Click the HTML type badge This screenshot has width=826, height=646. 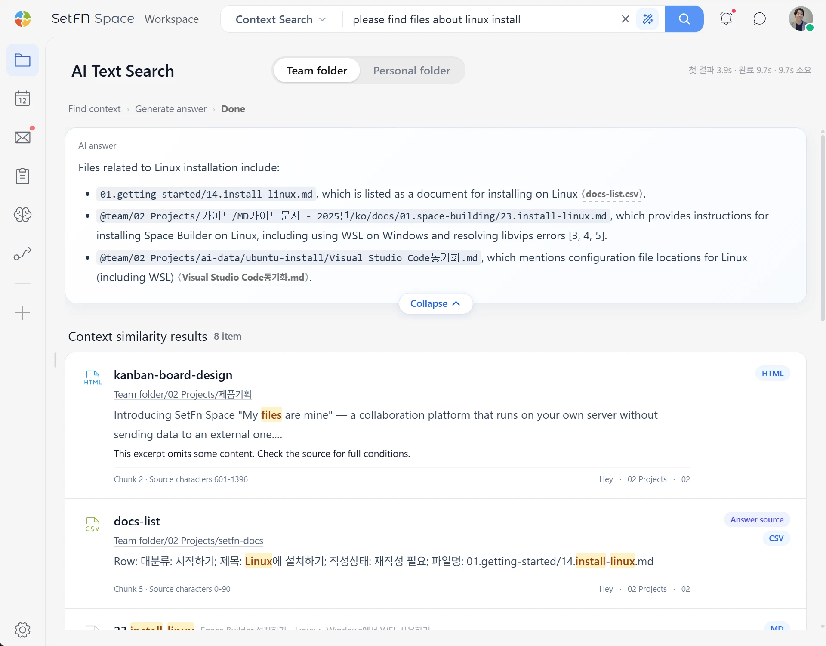pyautogui.click(x=773, y=373)
